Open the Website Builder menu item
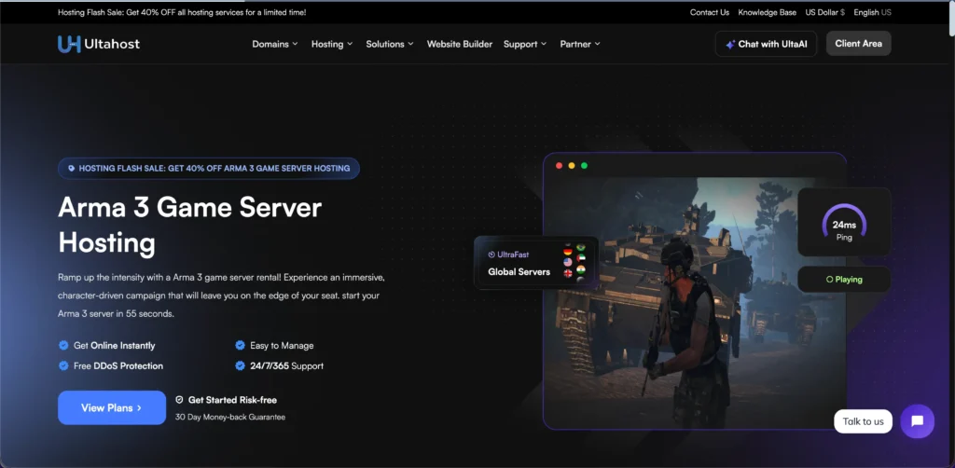The image size is (955, 468). tap(459, 44)
